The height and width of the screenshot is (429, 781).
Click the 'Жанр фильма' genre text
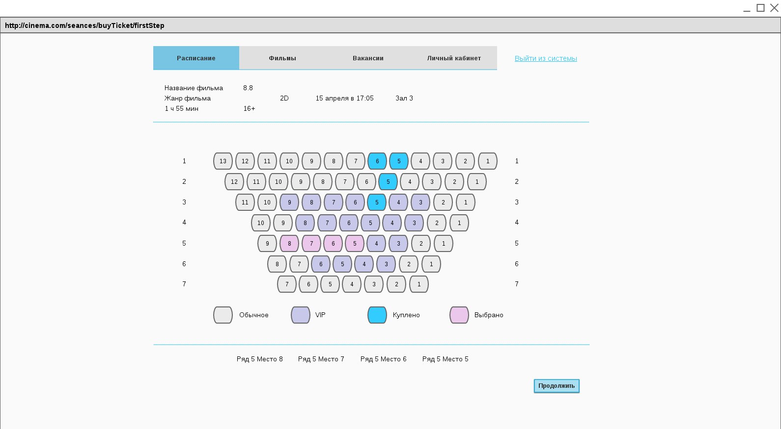coord(188,98)
